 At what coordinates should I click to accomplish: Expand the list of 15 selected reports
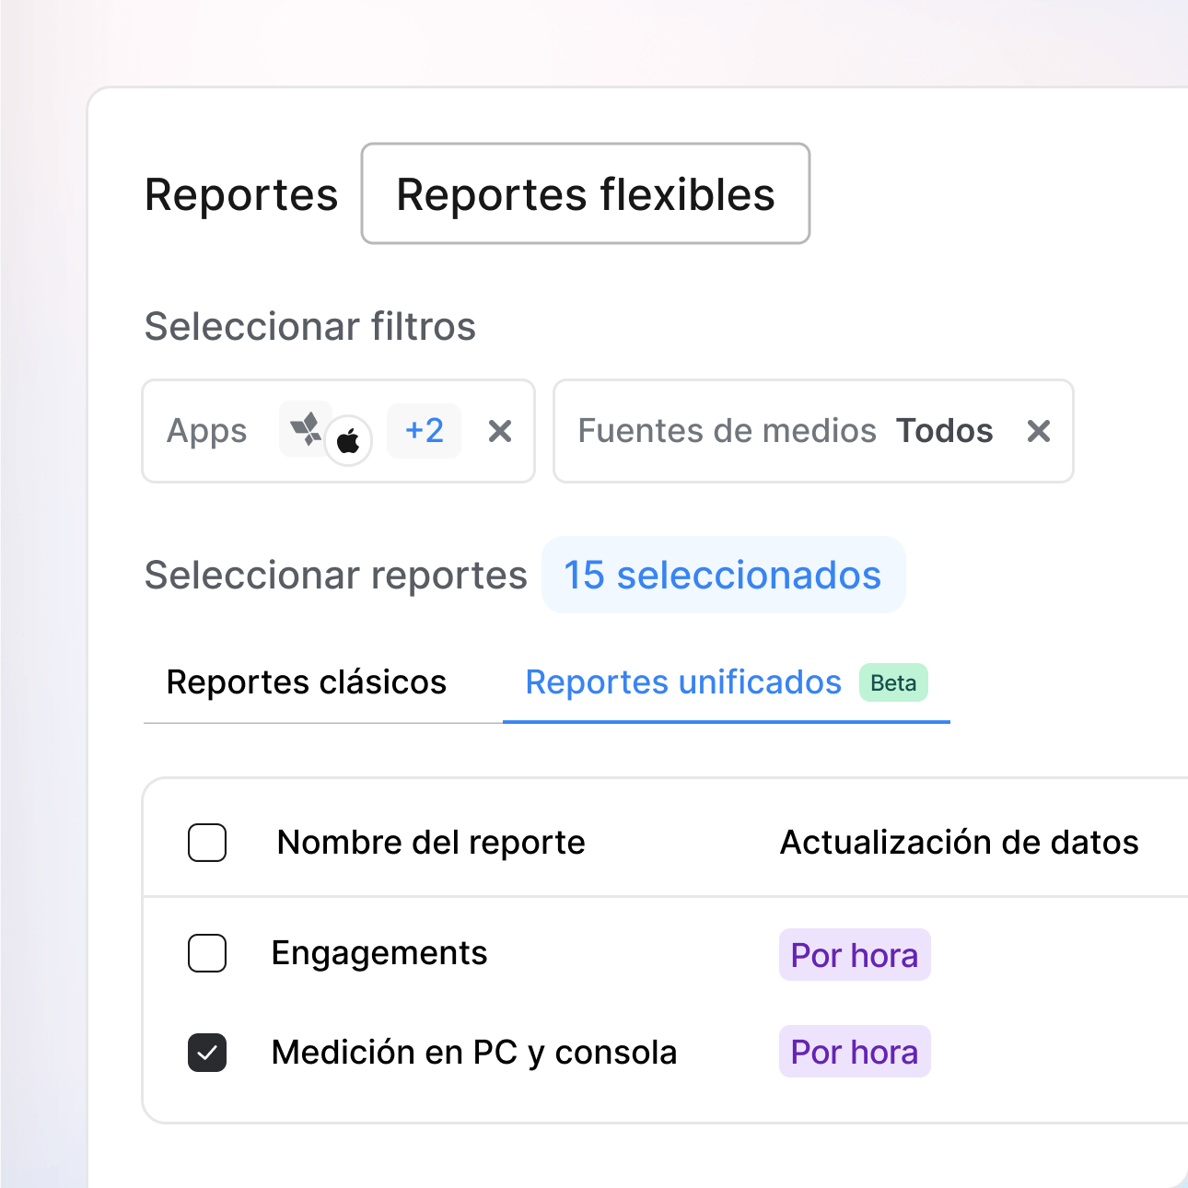tap(723, 575)
